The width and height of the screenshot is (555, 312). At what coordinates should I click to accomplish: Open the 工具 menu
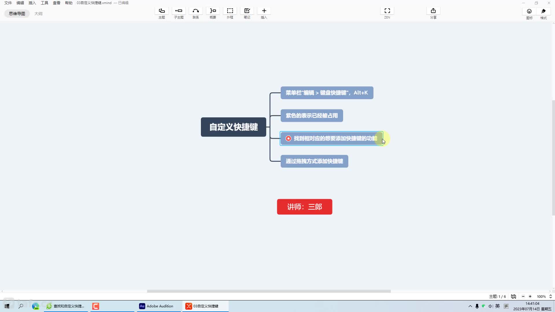45,3
